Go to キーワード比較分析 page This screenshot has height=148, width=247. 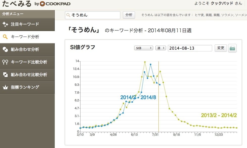27,62
